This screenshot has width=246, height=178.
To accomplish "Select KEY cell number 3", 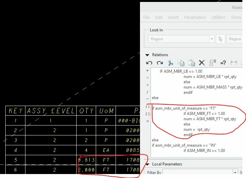I will [16, 140].
